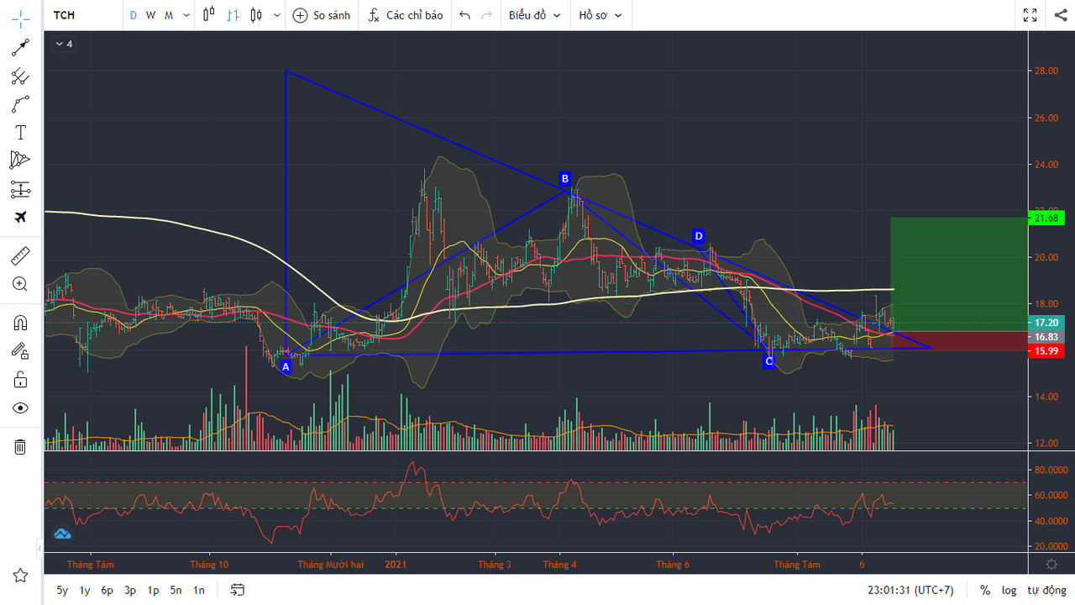Select the bar chart style
This screenshot has height=605, width=1075.
(233, 15)
